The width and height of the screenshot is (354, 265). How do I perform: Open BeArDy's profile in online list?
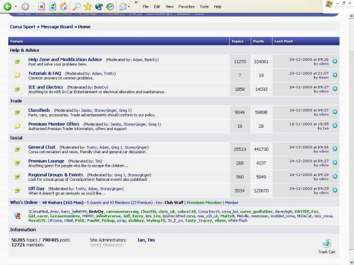[96, 211]
